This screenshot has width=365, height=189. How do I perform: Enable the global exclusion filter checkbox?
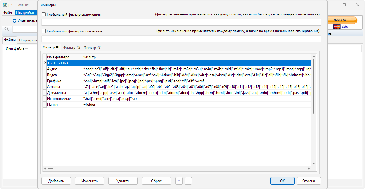coord(44,31)
